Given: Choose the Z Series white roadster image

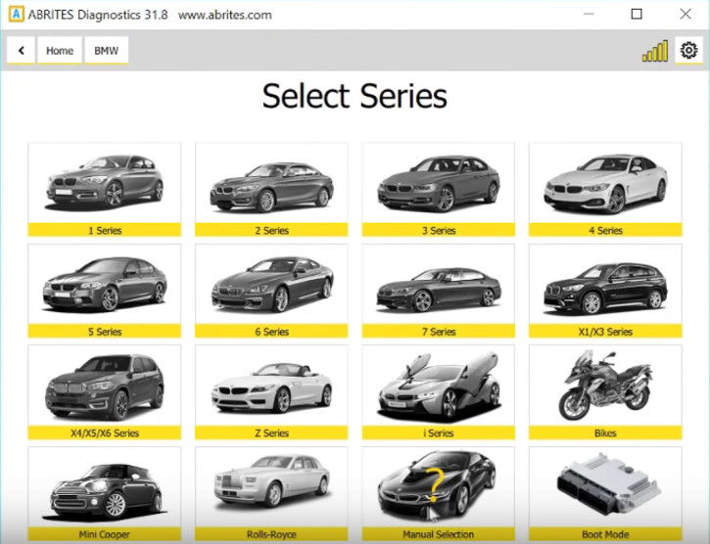Looking at the screenshot, I should pos(271,387).
